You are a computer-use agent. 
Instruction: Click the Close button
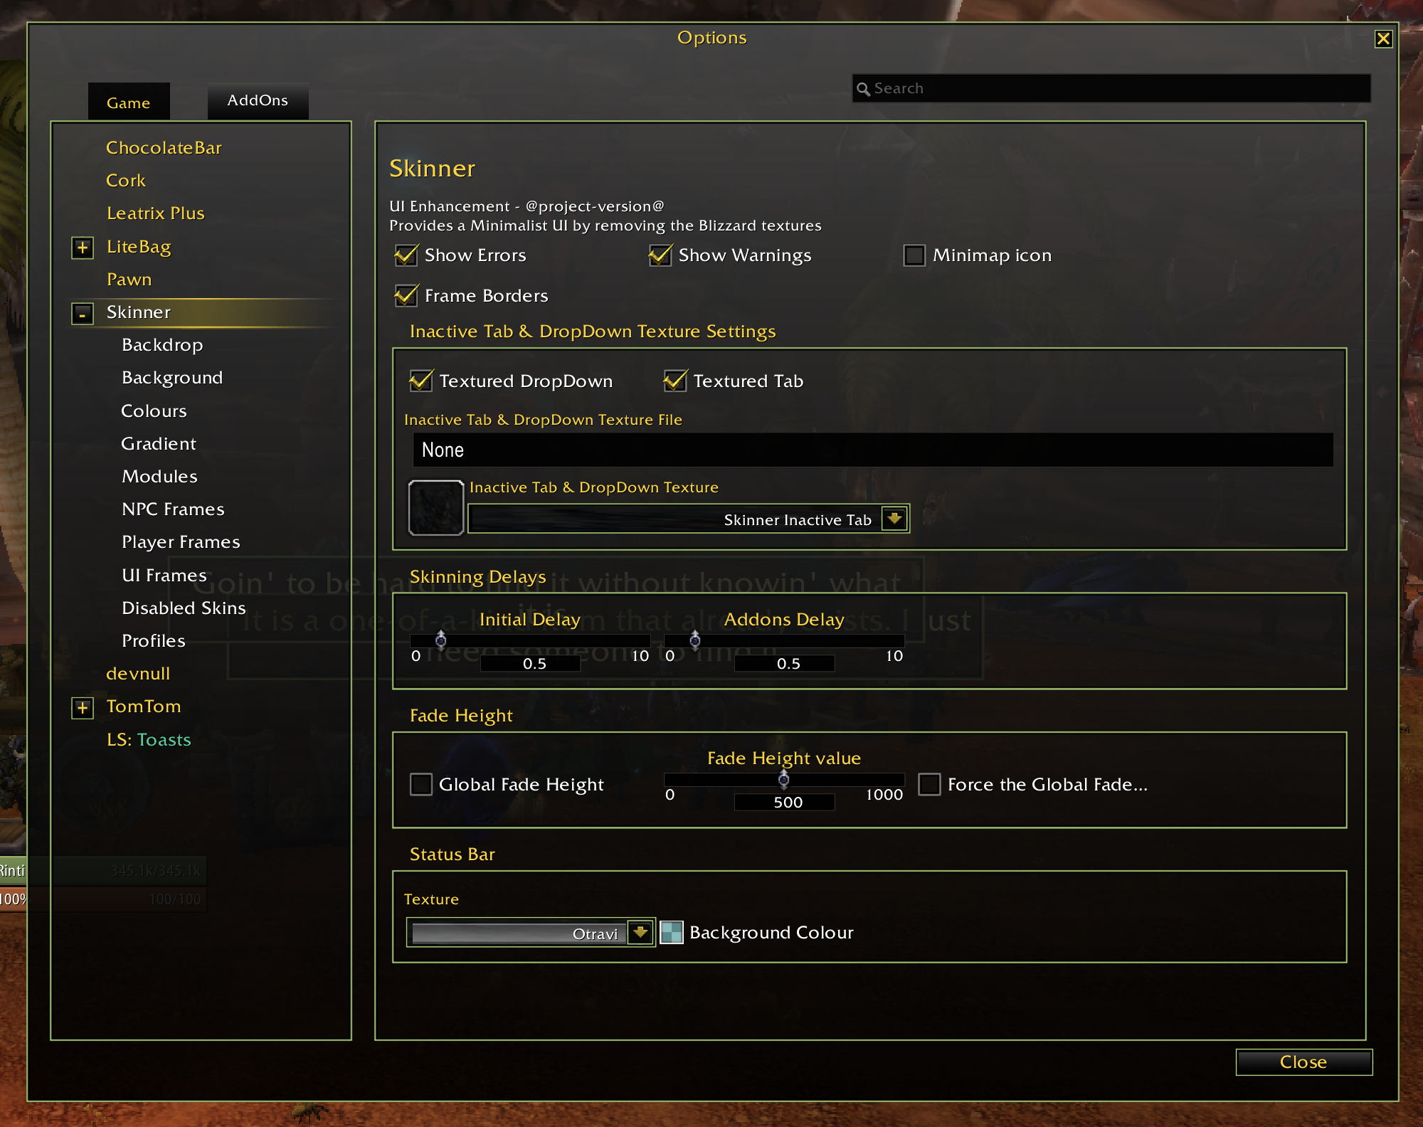1303,1062
